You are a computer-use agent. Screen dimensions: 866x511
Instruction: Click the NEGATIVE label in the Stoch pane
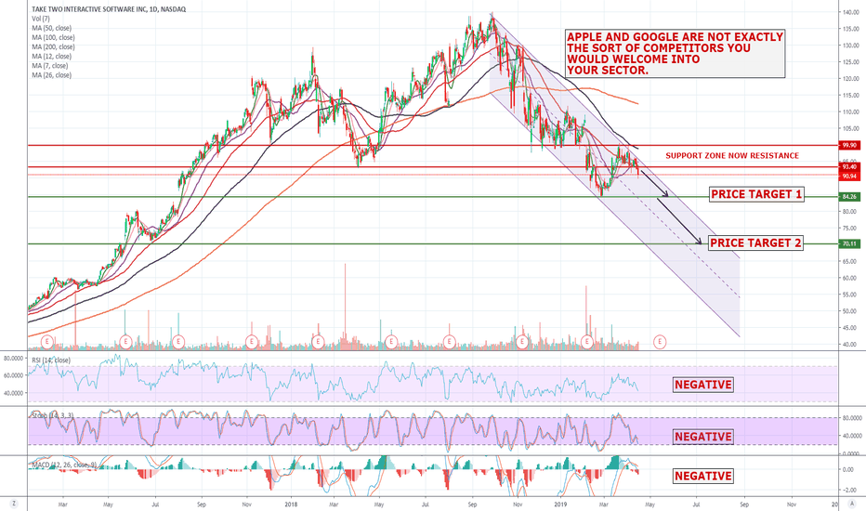[703, 437]
